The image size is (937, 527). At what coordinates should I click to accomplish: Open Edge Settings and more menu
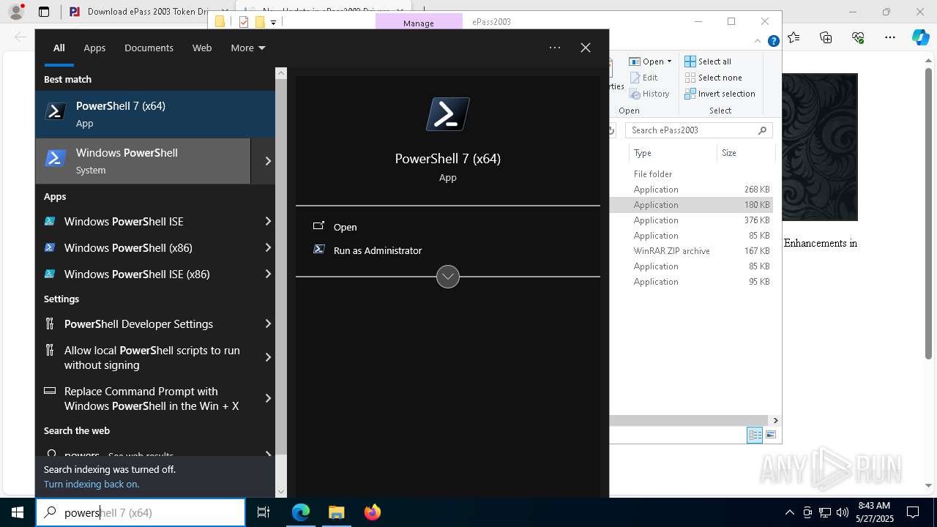(x=890, y=37)
